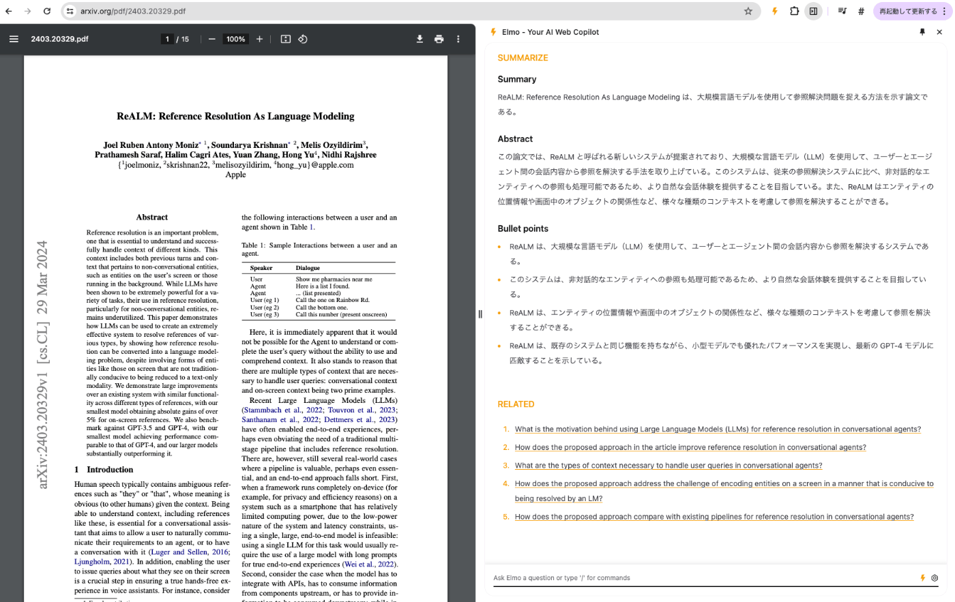955x602 pixels.
Task: Open the Extensions puzzle-piece menu
Action: tap(795, 11)
